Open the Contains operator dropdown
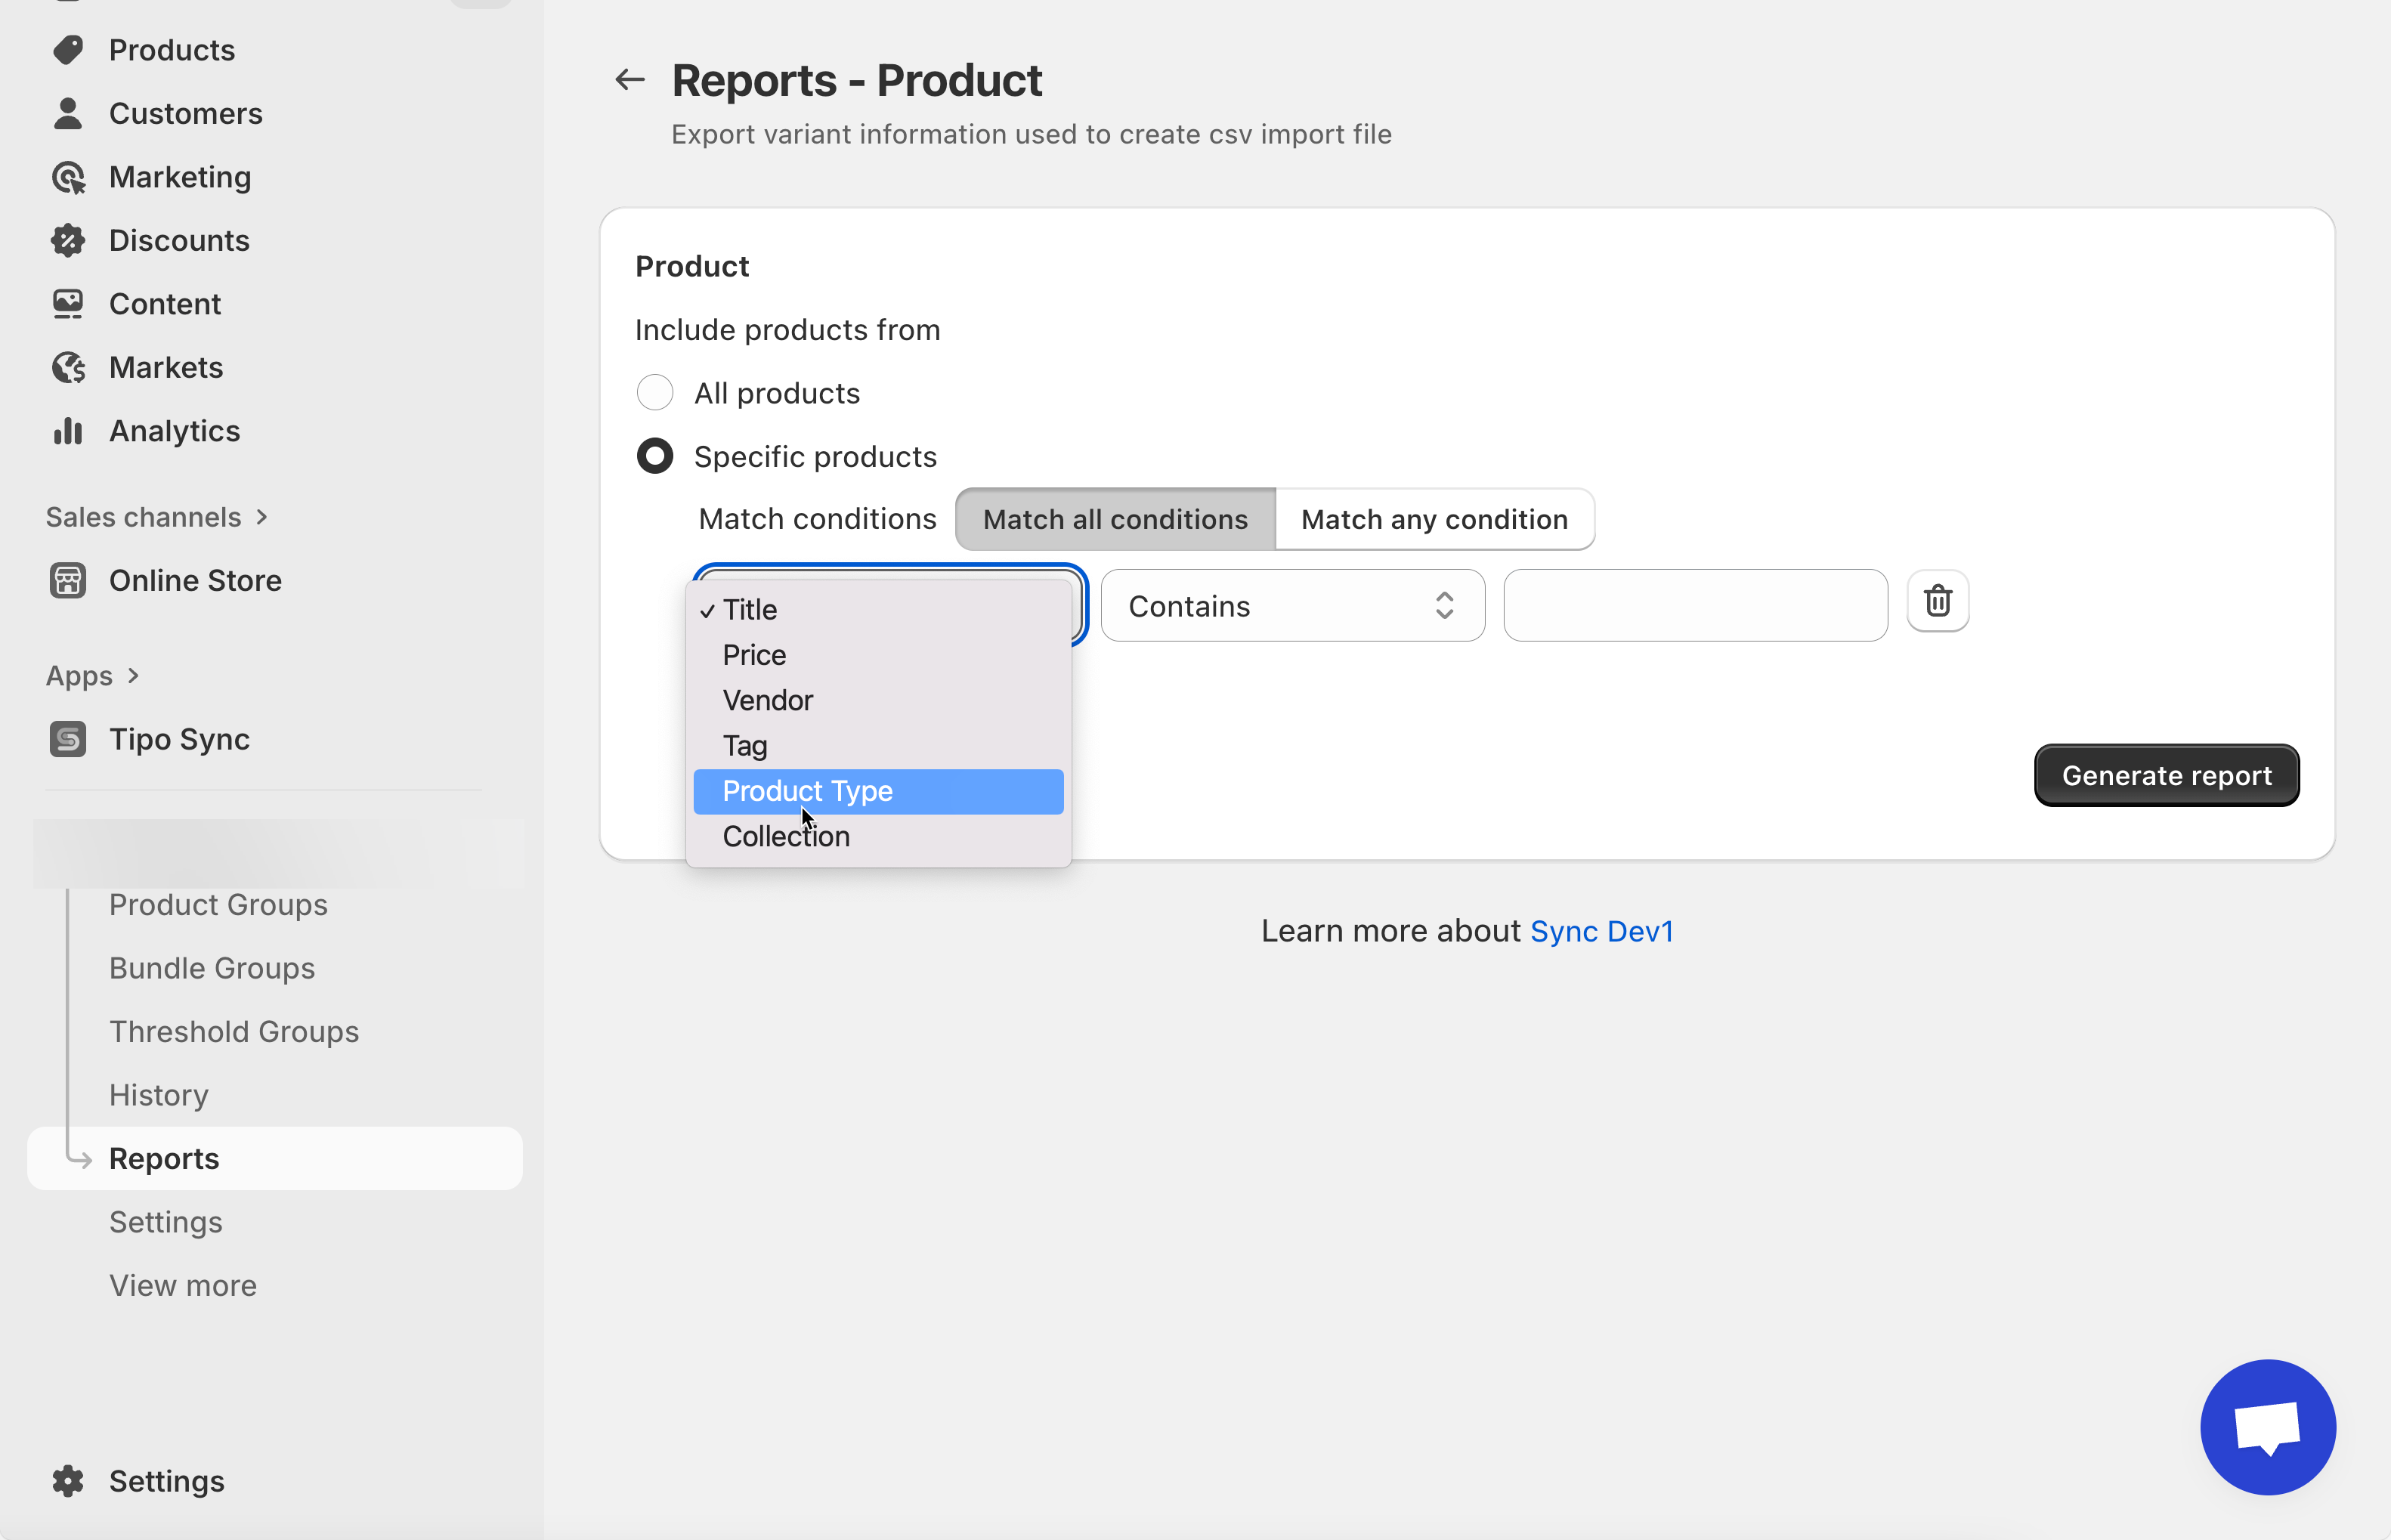The height and width of the screenshot is (1540, 2391). [x=1291, y=606]
